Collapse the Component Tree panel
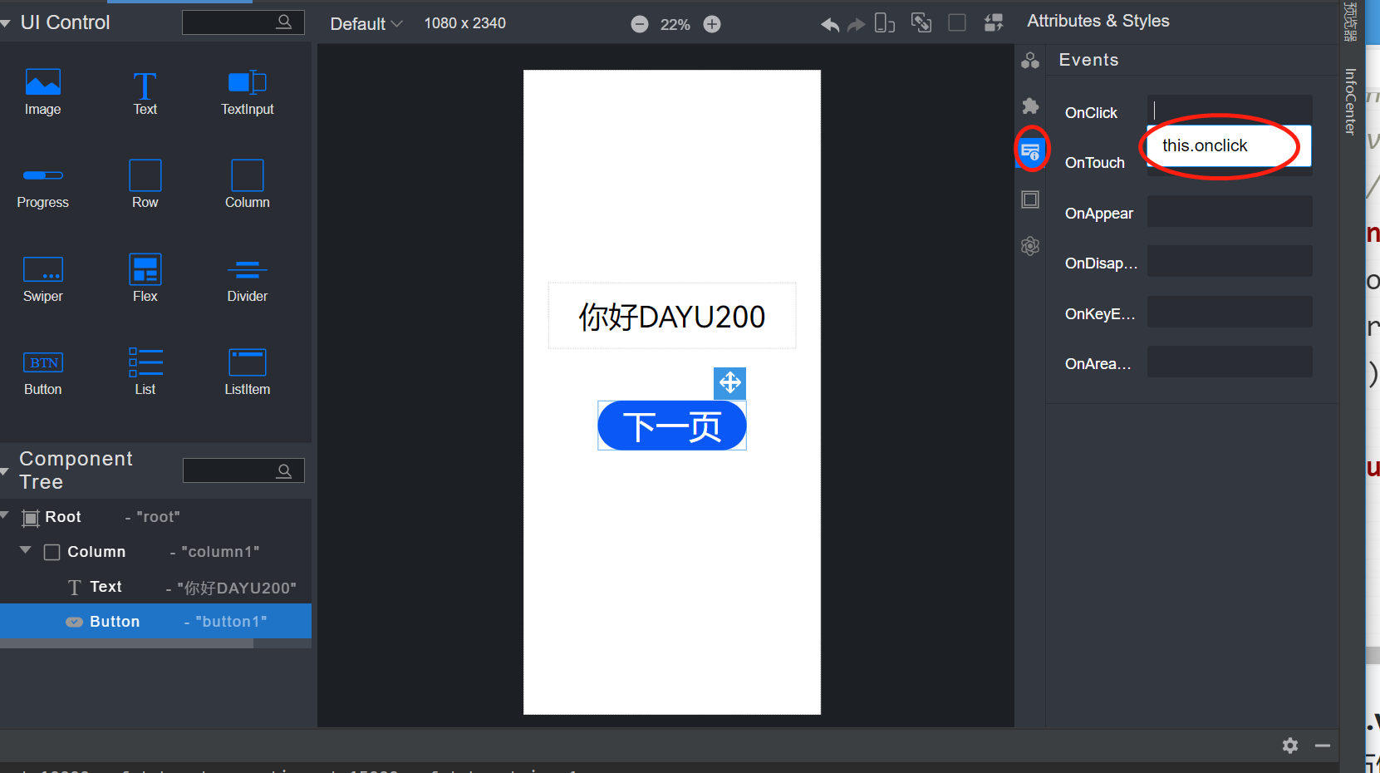This screenshot has height=773, width=1380. (5, 471)
